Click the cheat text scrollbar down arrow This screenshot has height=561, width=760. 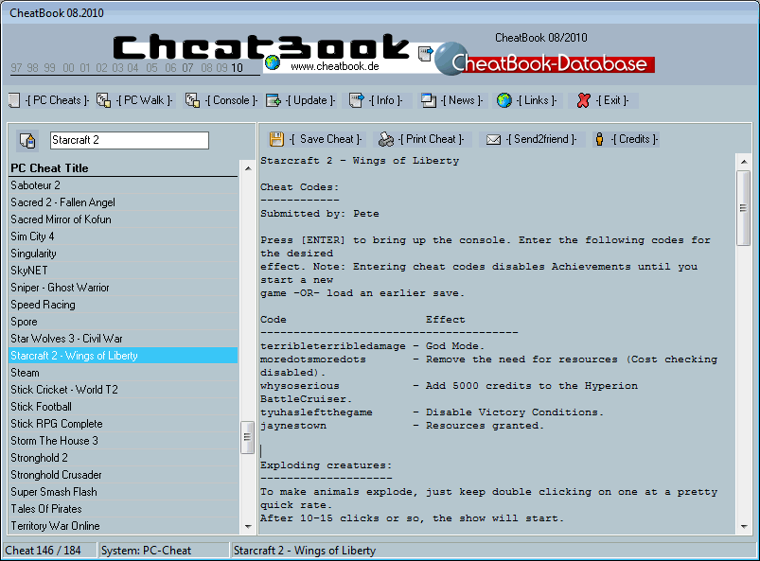point(744,527)
